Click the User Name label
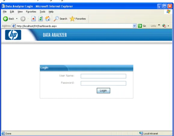This screenshot has width=174, height=136. (x=67, y=76)
